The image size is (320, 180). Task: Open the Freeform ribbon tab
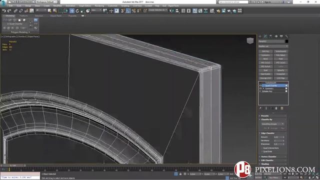[23, 15]
